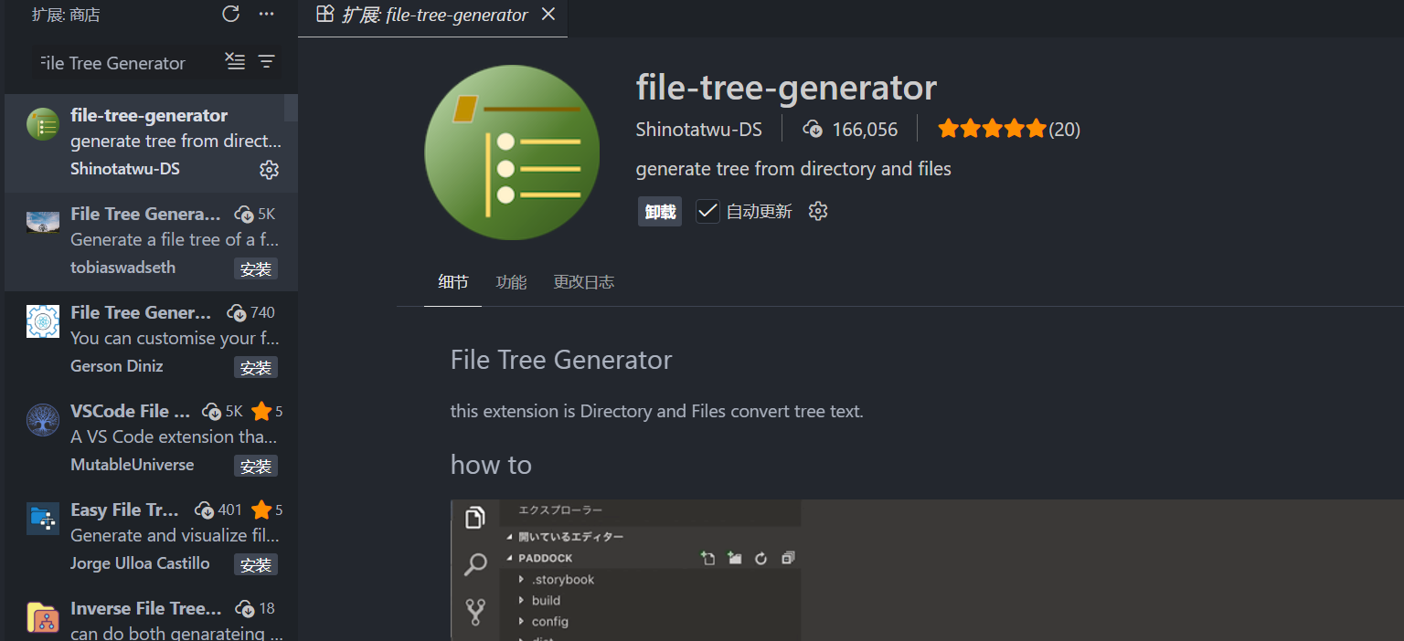Click star rating 5 on Easy File Tree
The width and height of the screenshot is (1404, 641).
click(x=268, y=510)
